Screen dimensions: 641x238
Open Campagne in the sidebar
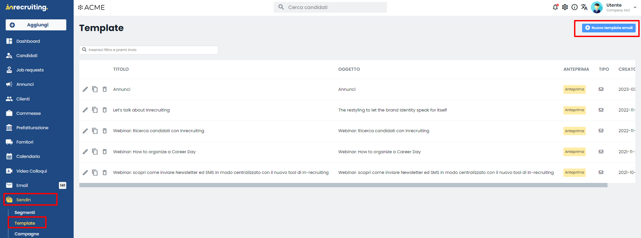pos(27,234)
